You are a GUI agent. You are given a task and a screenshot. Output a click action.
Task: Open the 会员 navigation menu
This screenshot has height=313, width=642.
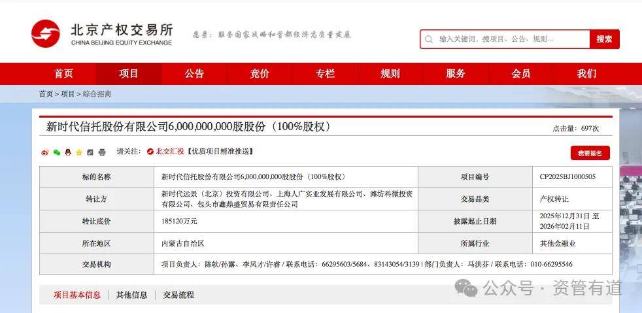[x=521, y=74]
